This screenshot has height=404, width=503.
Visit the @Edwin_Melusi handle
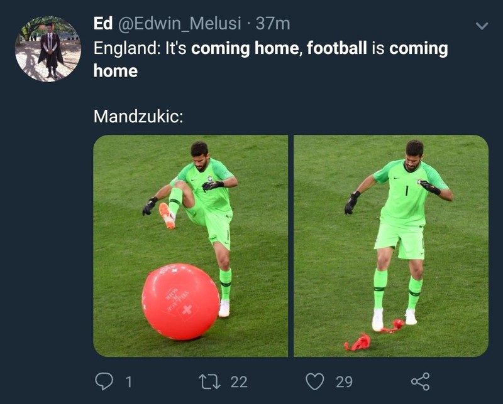click(x=180, y=24)
